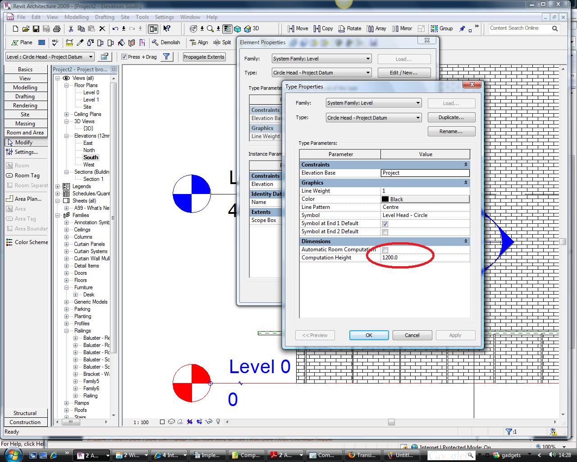Switch to the Rendering design bar tab

tap(25, 106)
